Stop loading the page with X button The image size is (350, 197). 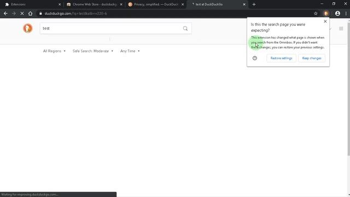coord(22,13)
